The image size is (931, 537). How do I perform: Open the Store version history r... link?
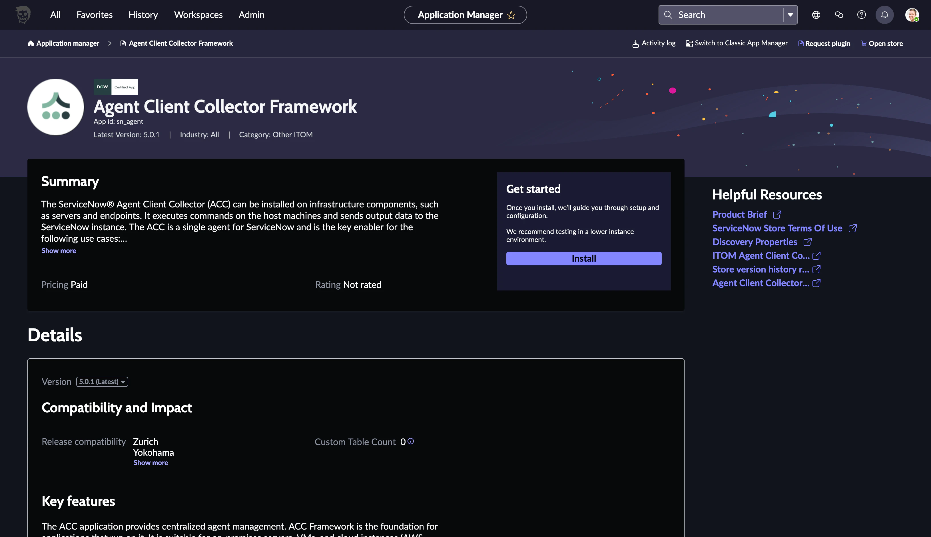pyautogui.click(x=761, y=269)
